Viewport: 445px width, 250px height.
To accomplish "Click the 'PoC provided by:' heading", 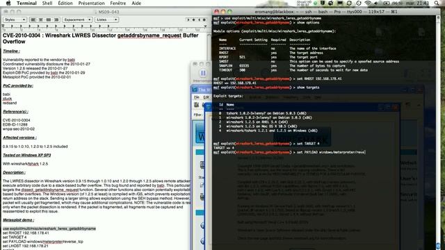I will 18,85.
